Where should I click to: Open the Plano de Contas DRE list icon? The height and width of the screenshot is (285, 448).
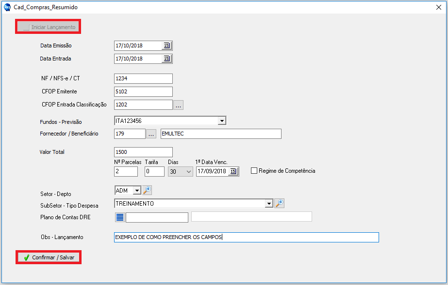pyautogui.click(x=120, y=217)
